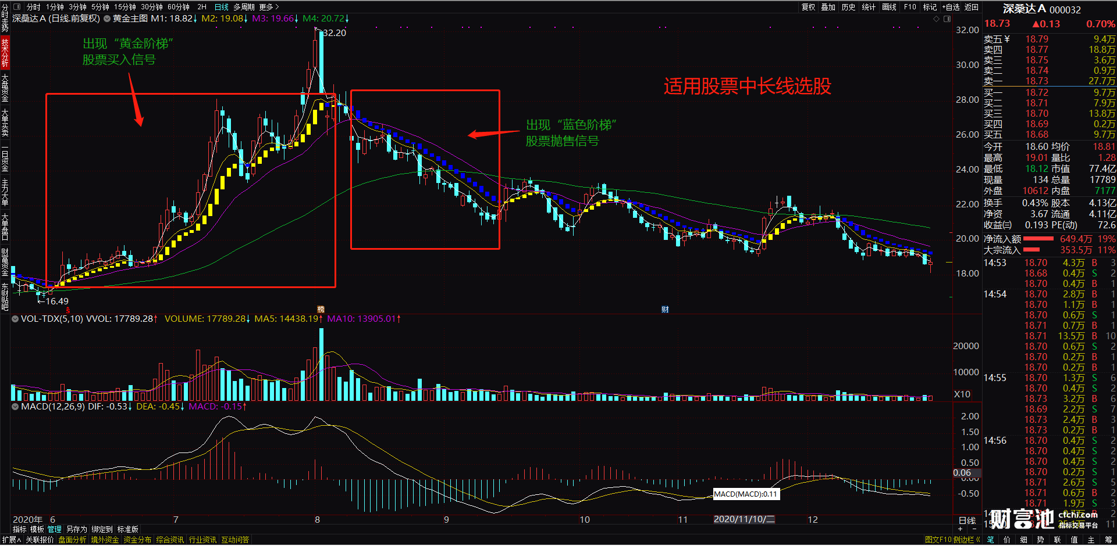Select the 日线 daily period
Viewport: 1117px width, 546px height.
(x=222, y=7)
